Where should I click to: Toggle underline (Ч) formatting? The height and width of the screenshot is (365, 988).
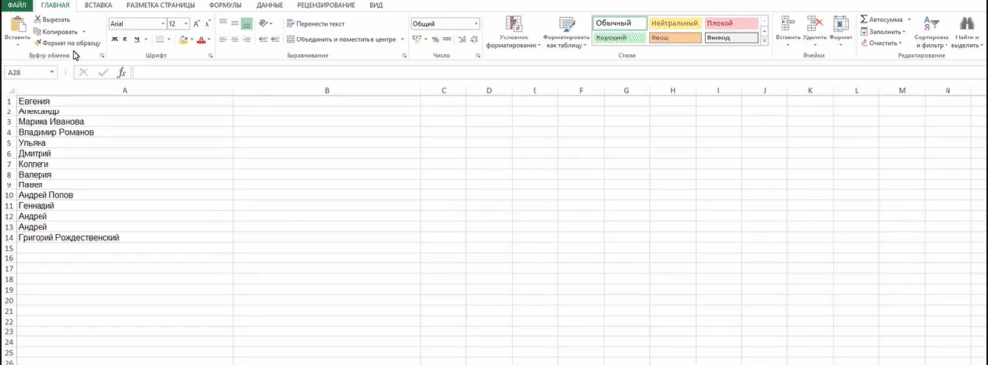point(136,39)
